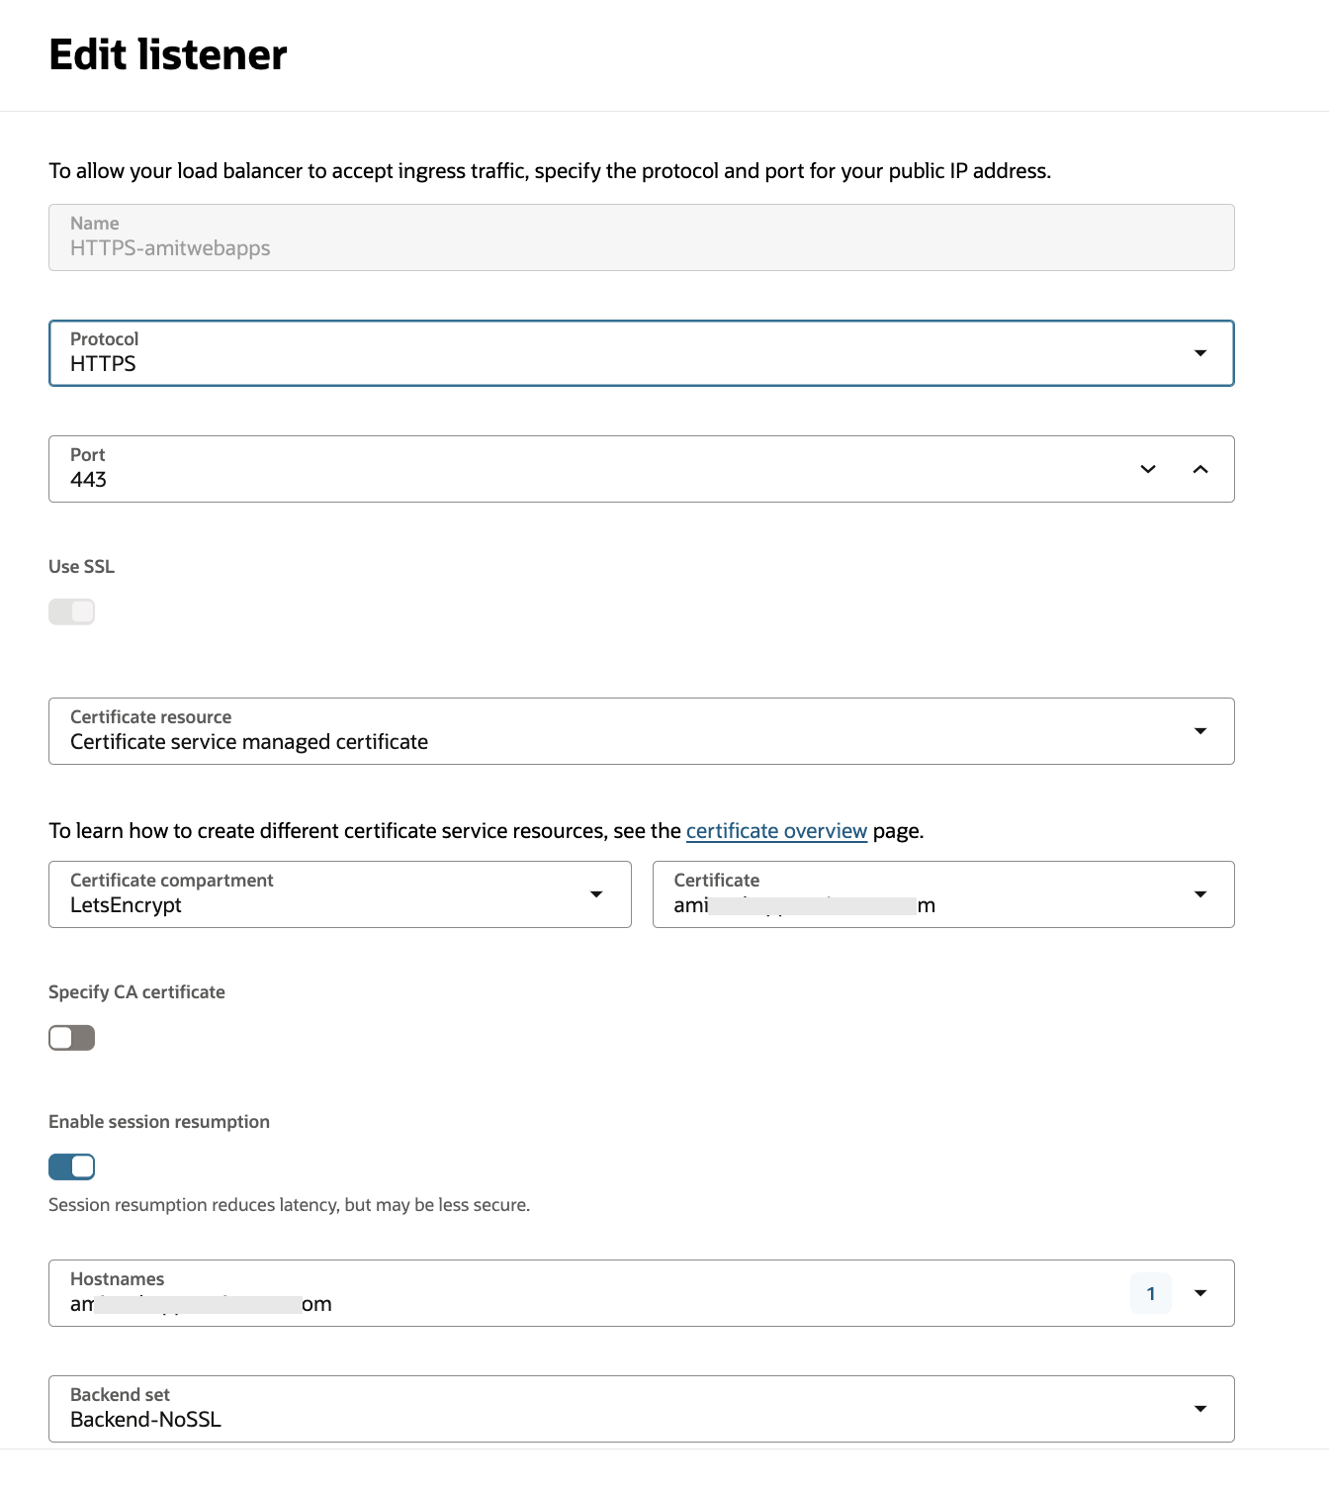Click the Certificate resource dropdown arrow

(1199, 731)
